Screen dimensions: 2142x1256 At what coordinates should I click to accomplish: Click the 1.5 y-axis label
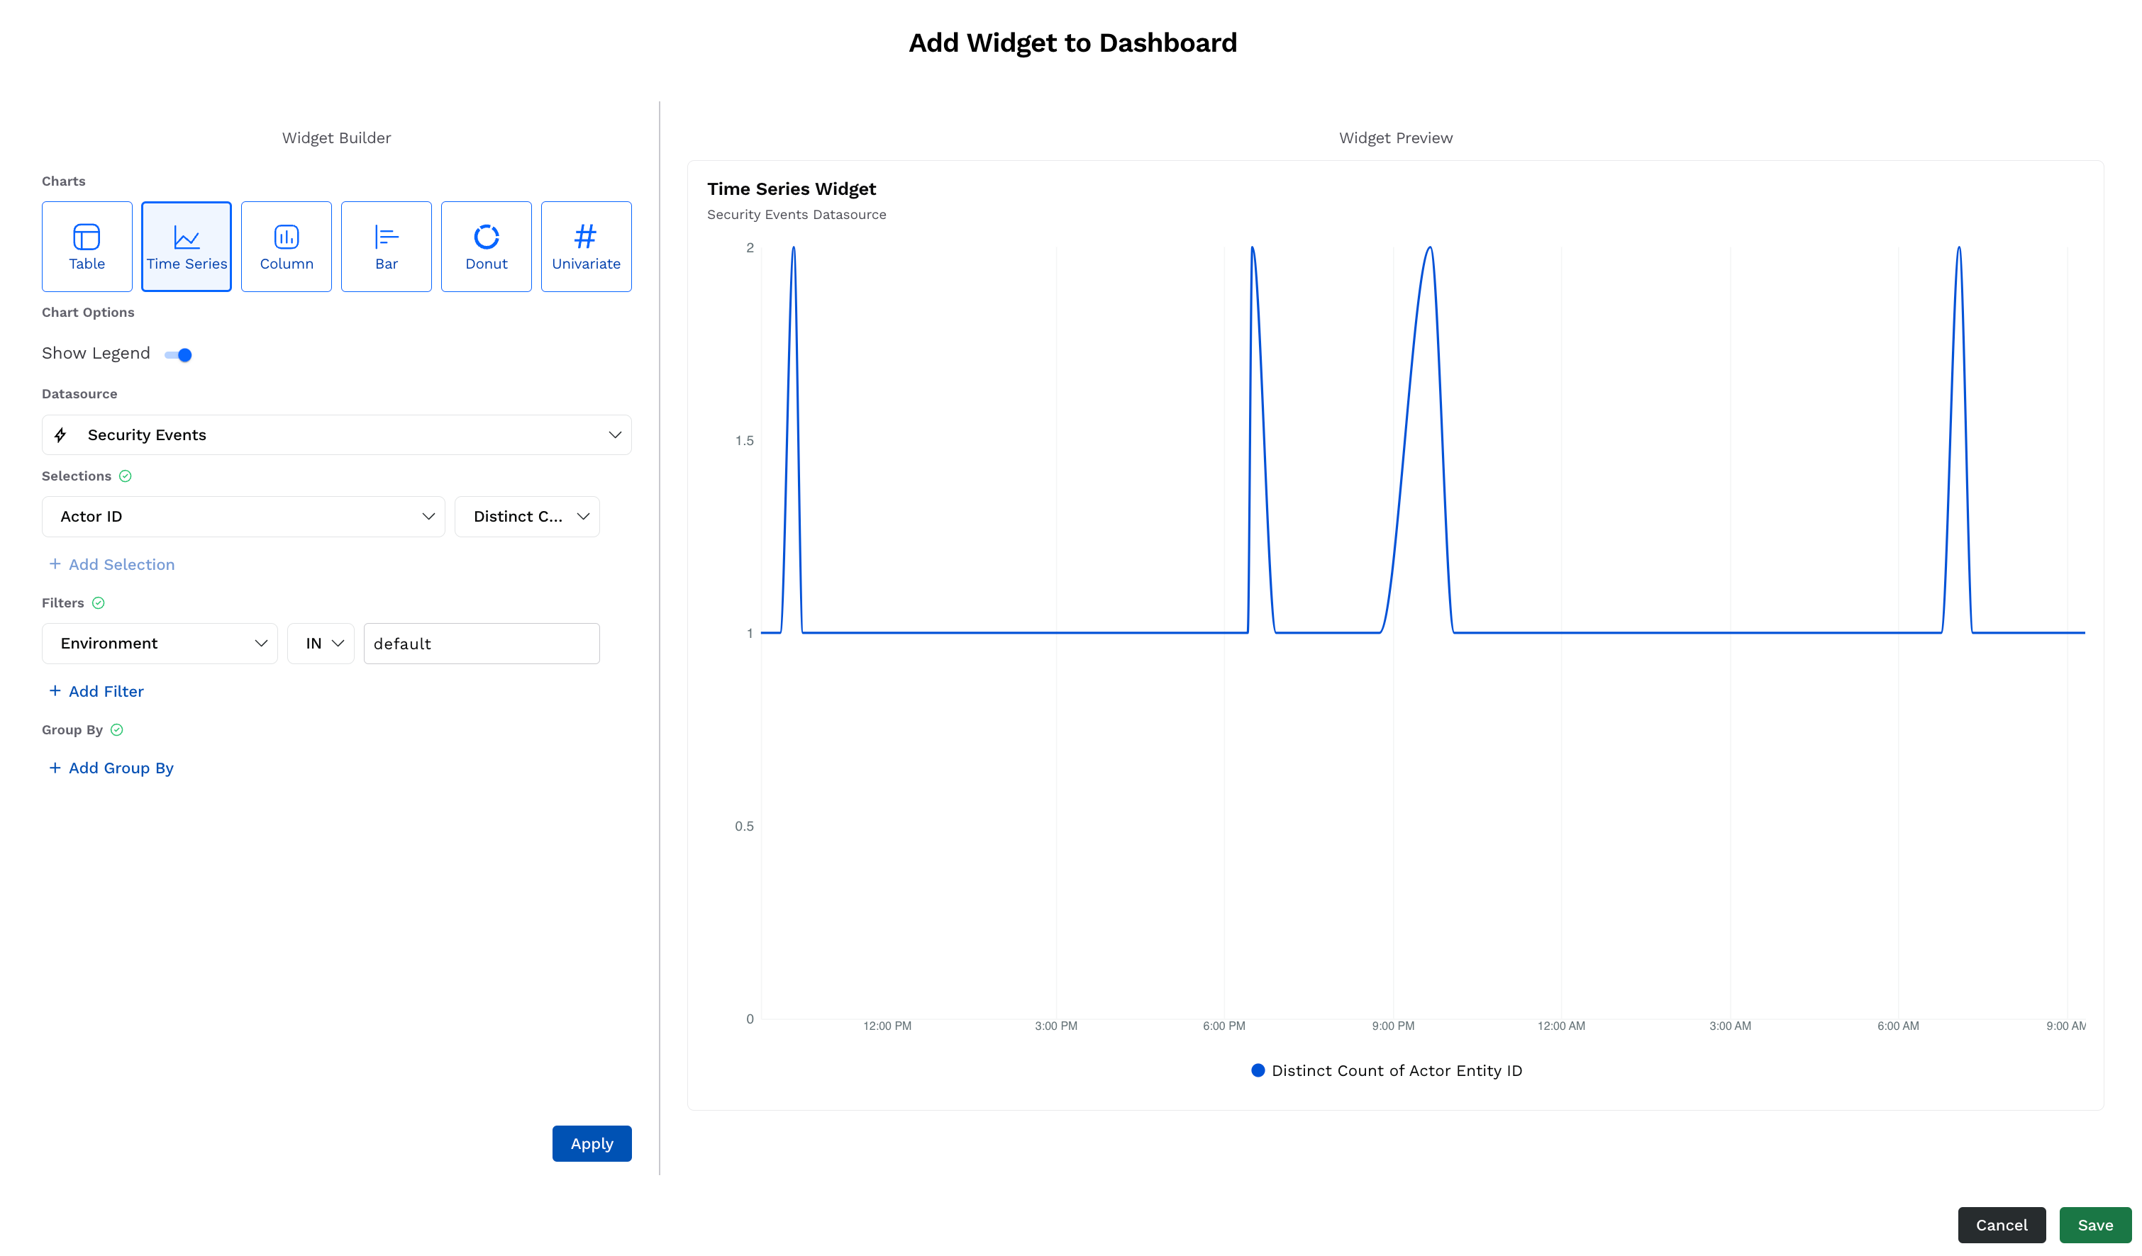(x=745, y=441)
